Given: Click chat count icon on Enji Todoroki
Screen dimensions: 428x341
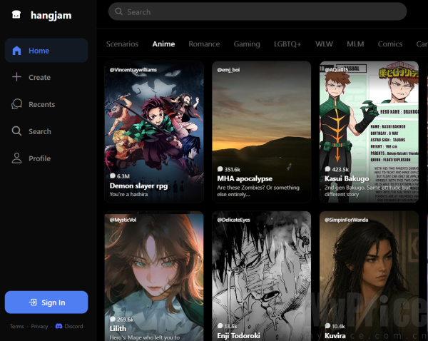Looking at the screenshot, I should click(x=220, y=326).
